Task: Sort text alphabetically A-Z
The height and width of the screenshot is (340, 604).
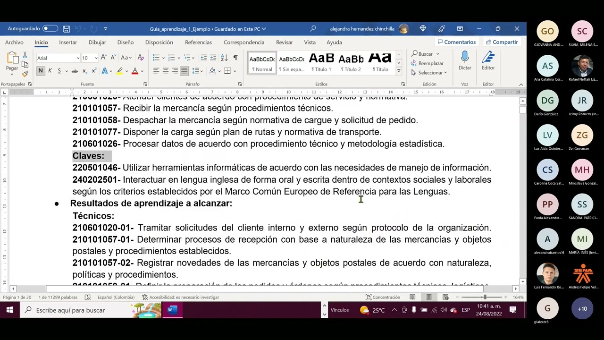Action: pos(224,58)
